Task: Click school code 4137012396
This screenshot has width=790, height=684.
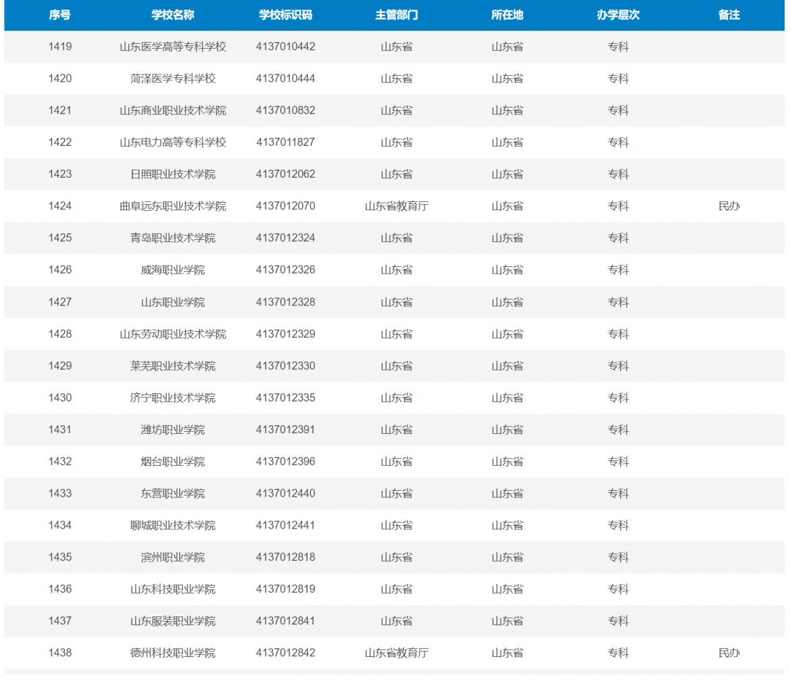Action: (x=286, y=462)
